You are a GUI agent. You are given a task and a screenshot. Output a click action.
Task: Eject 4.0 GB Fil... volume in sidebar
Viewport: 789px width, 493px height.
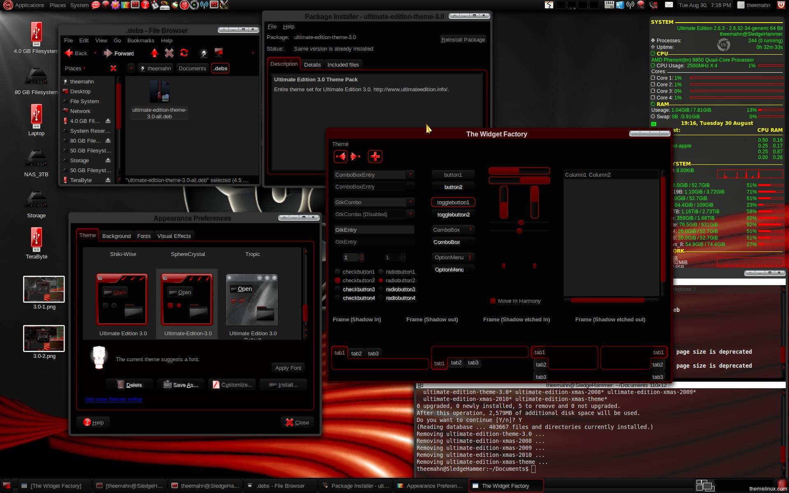click(x=108, y=121)
